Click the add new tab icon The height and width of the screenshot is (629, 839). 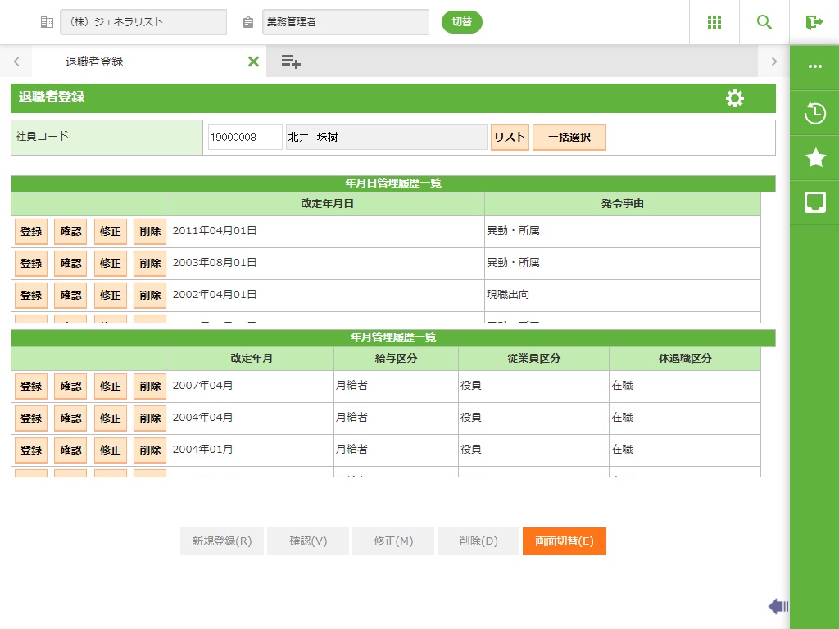(291, 61)
